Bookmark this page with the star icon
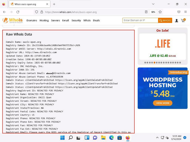Viewport: 190px width, 142px height. [160, 12]
